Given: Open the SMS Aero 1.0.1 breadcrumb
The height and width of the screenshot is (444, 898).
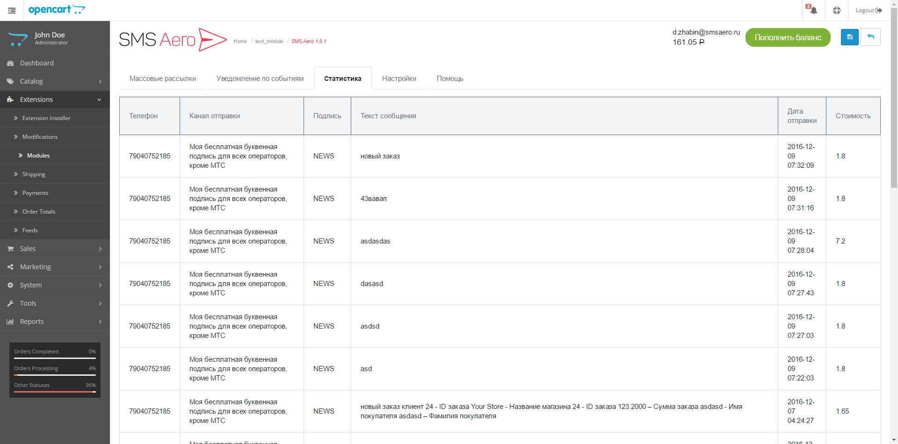Looking at the screenshot, I should (309, 41).
